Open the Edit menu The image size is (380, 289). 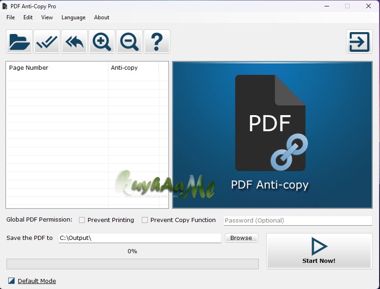point(28,17)
